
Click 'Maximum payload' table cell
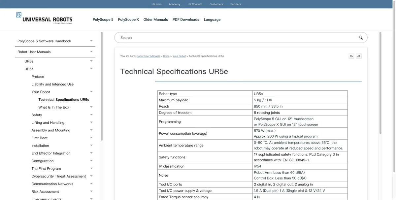205,100
